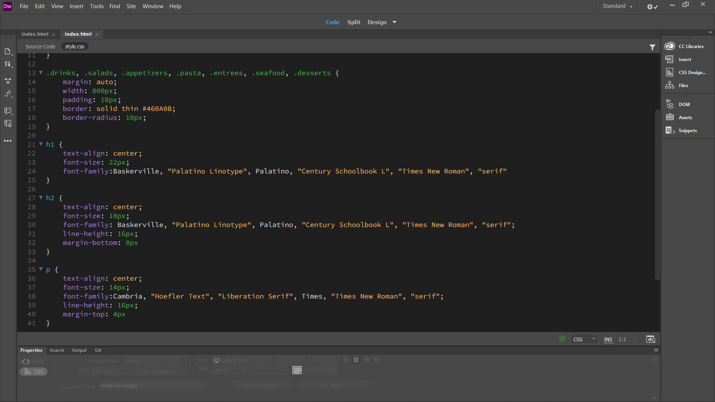Select style.css related file
This screenshot has height=402, width=715.
74,47
